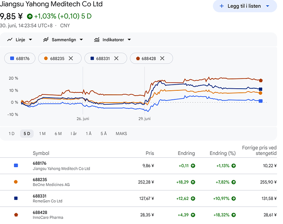The height and width of the screenshot is (224, 283).
Task: Select the 1 D time range
Action: click(x=11, y=134)
